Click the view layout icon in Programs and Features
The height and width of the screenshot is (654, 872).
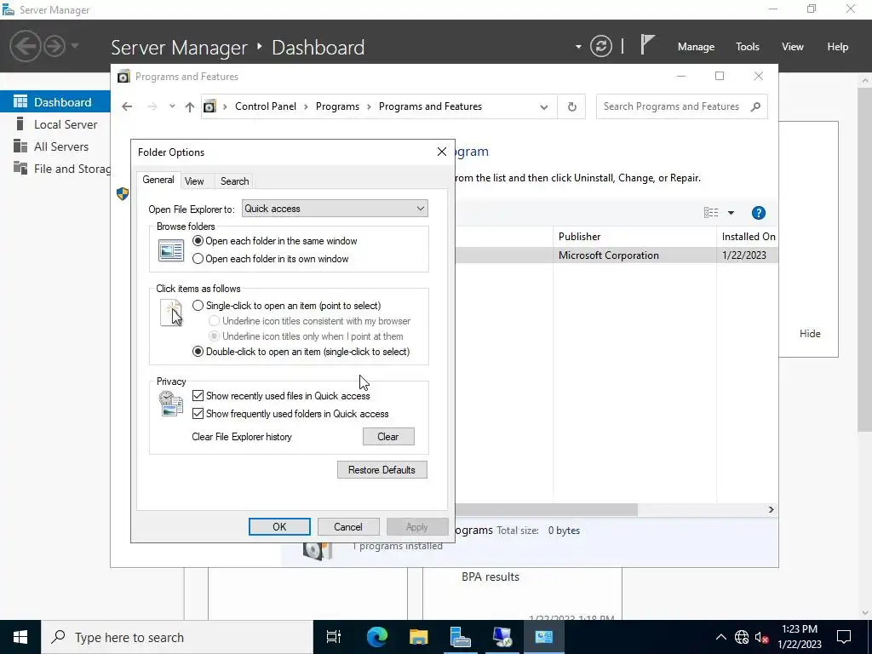coord(711,212)
